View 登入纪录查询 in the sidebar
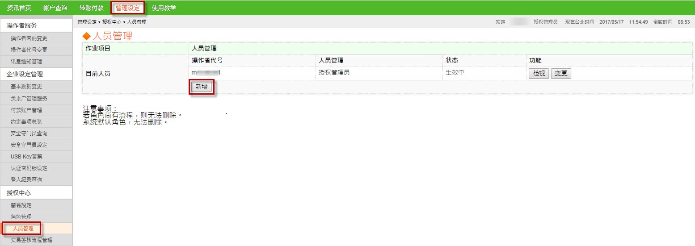Viewport: 695px width, 246px height. [x=26, y=180]
